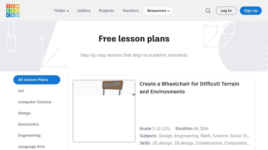Click the Log In button
The height and width of the screenshot is (150, 268).
click(226, 11)
